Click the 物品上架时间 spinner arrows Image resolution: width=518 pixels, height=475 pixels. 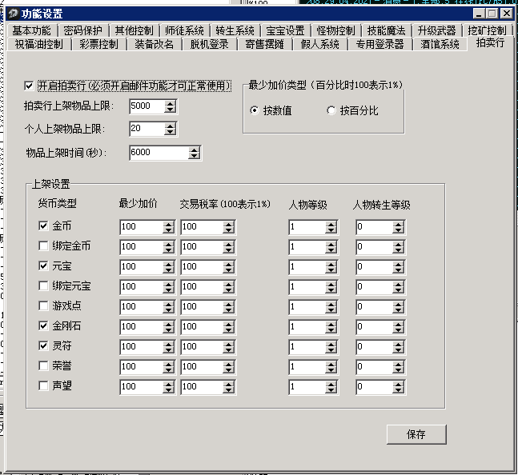point(195,153)
